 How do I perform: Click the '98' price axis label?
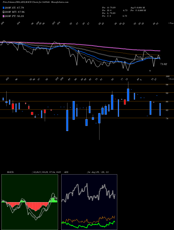tap(167, 85)
